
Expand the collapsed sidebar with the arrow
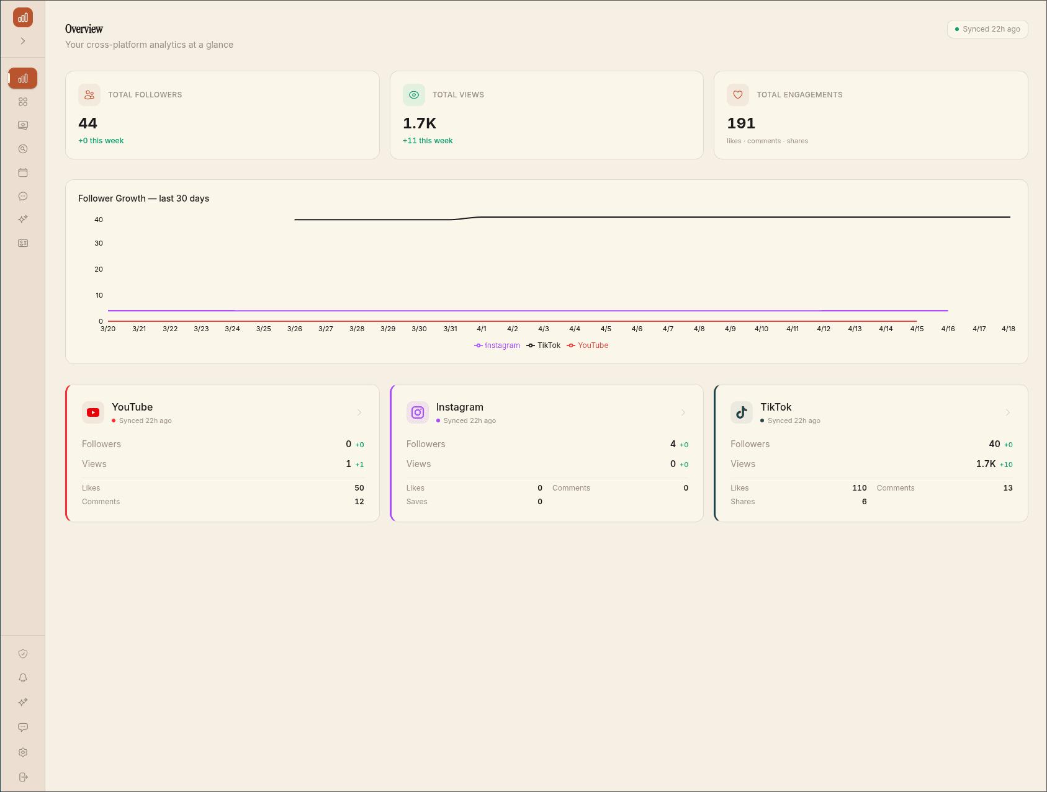[23, 40]
